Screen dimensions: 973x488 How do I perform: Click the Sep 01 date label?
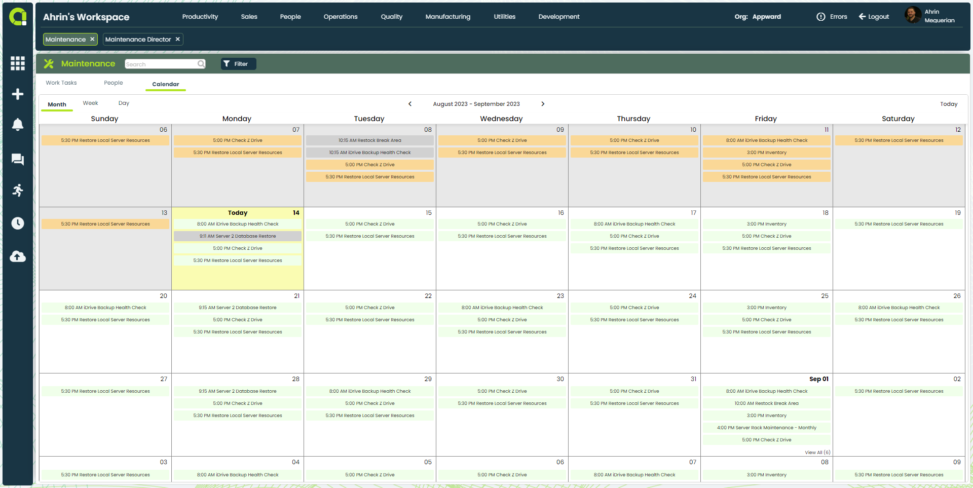point(819,379)
